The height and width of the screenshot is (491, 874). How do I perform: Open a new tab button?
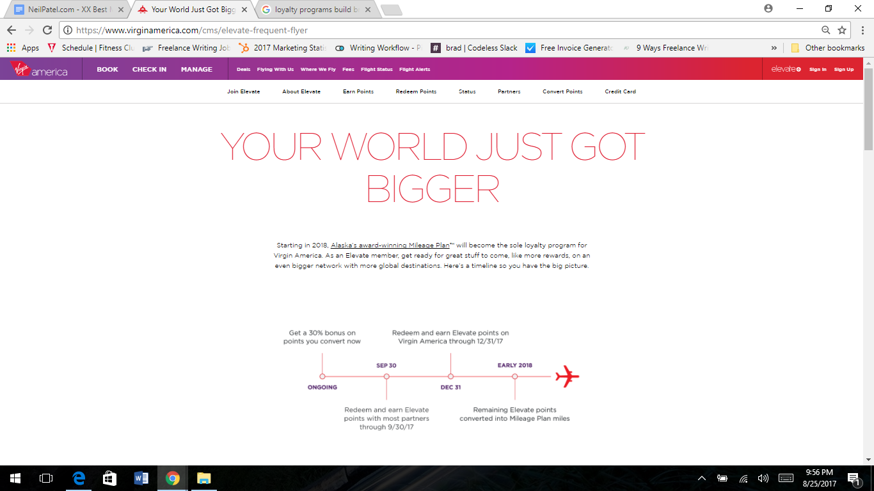391,10
